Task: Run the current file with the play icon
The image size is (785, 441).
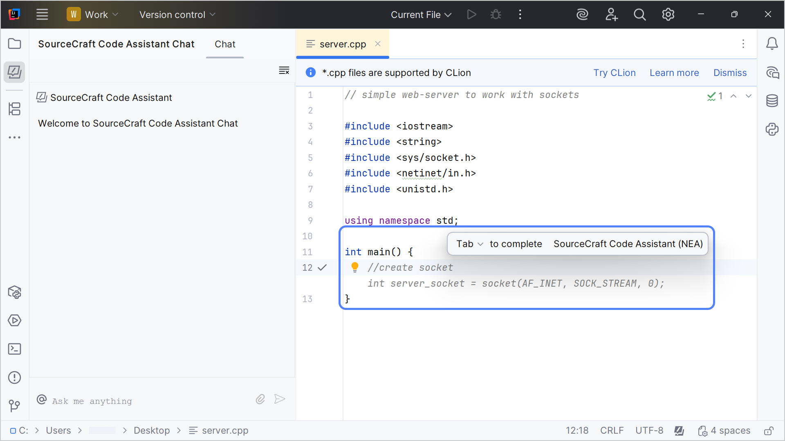Action: click(x=471, y=14)
